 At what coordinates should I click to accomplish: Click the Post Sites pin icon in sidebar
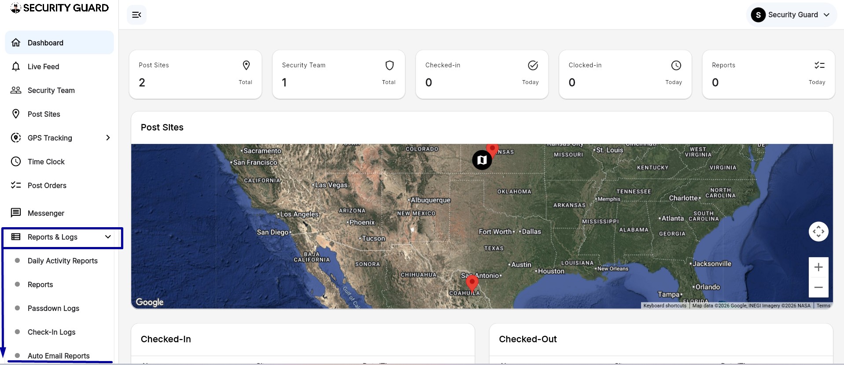(16, 114)
